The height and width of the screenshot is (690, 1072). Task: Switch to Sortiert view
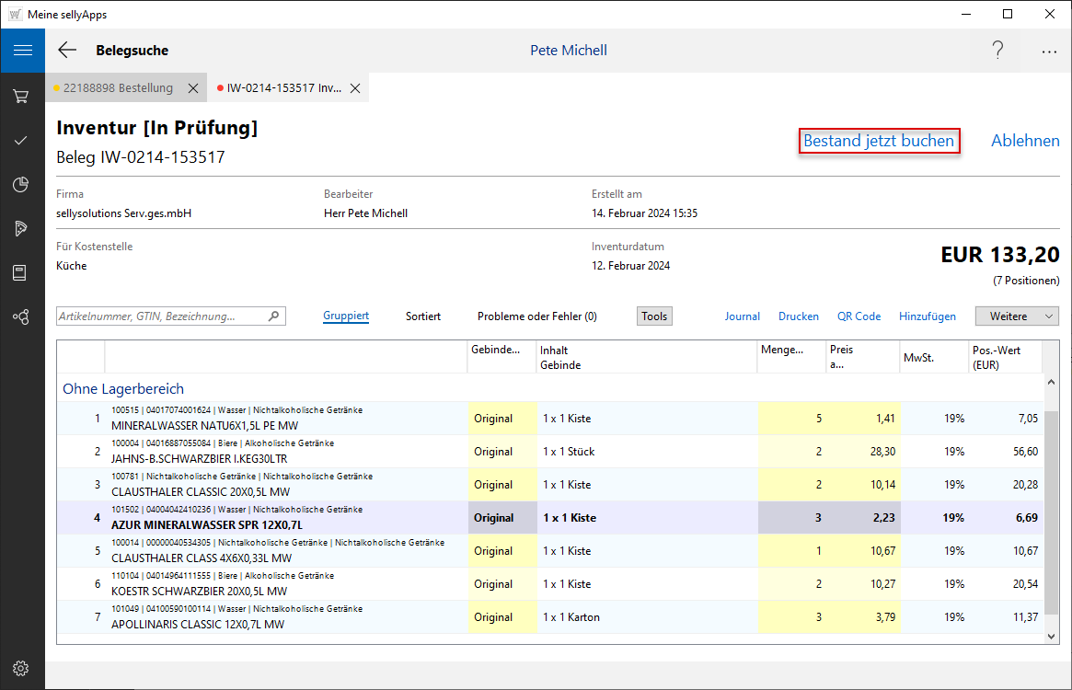(423, 316)
